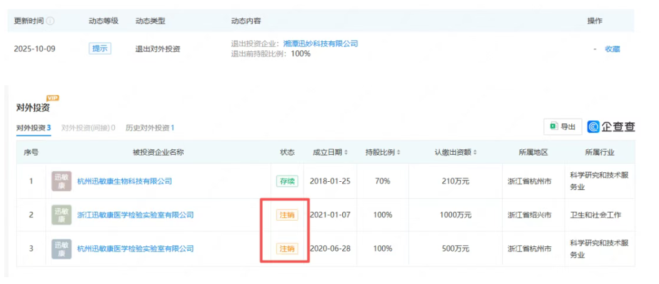This screenshot has width=659, height=284.
Task: Click logo thumbnail of 浙江迅敏康医学检验实验室有限公司
Action: coord(61,215)
